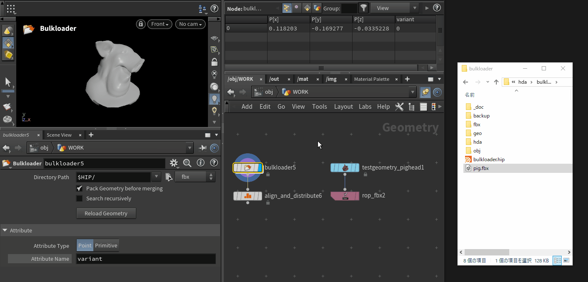Click the spreadsheet Group input field
Screen dimensions: 588x282
(x=349, y=8)
